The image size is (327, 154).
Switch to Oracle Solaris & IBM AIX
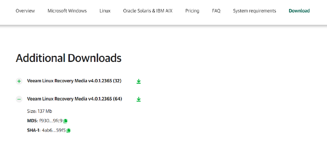(148, 11)
